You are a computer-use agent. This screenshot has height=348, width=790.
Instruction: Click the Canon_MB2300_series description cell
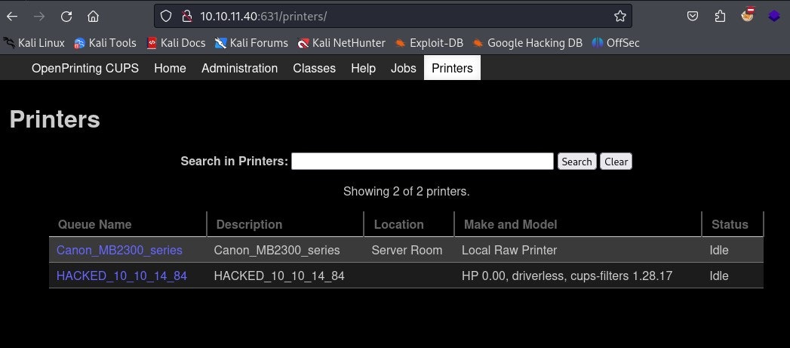pyautogui.click(x=277, y=250)
